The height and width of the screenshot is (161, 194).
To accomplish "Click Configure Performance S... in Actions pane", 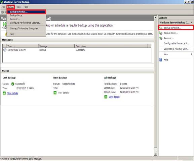I will (177, 44).
